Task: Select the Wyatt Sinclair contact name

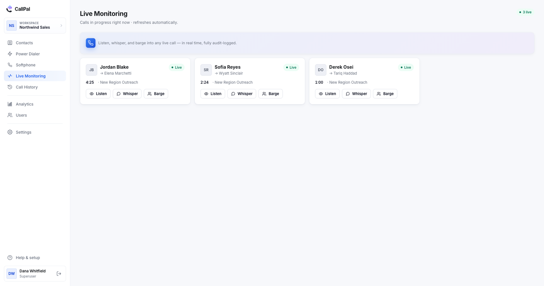Action: pos(231,73)
